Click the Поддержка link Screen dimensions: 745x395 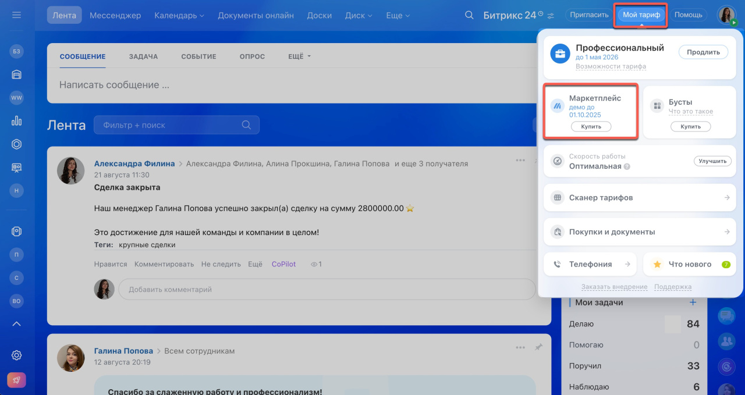click(x=673, y=287)
